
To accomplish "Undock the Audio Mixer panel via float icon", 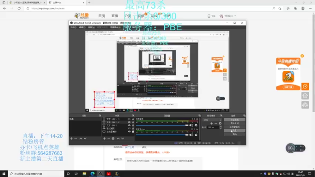I will 200,116.
